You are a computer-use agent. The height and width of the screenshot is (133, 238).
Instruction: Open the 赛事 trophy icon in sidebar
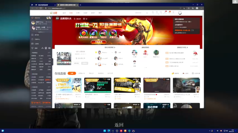click(32, 48)
